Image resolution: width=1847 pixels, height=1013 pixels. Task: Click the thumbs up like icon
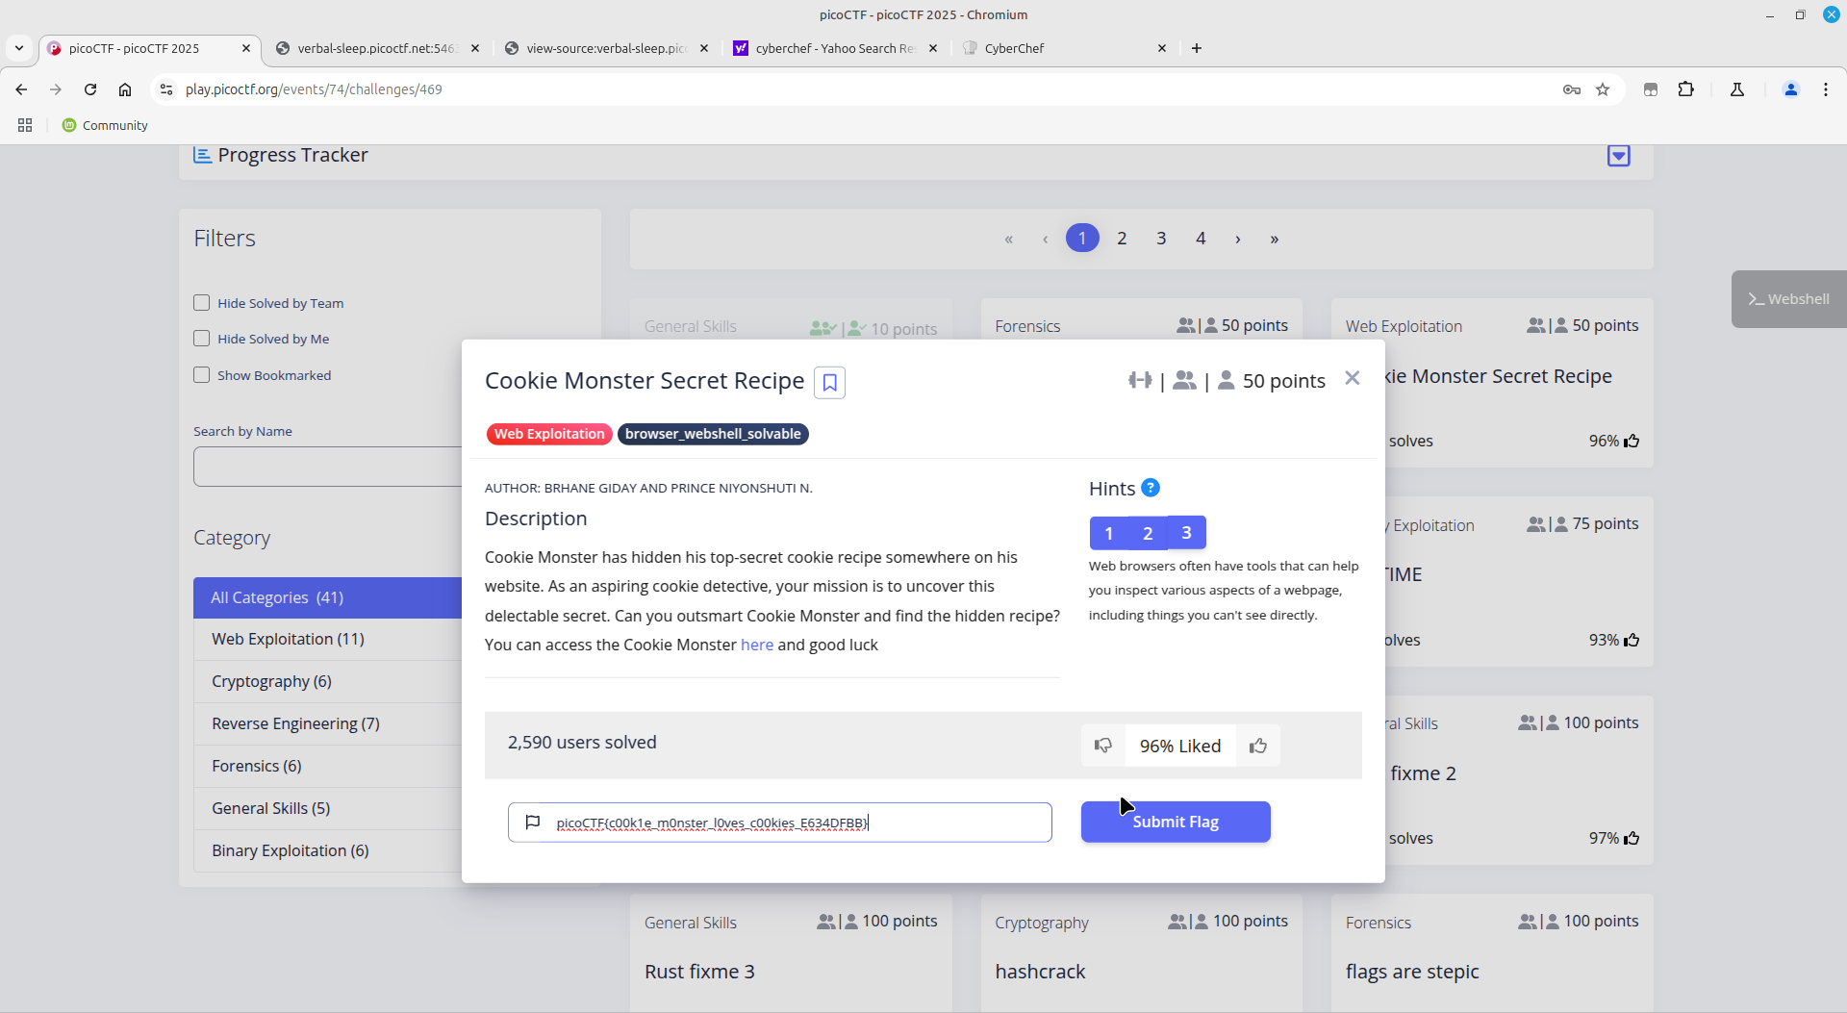pyautogui.click(x=1258, y=746)
